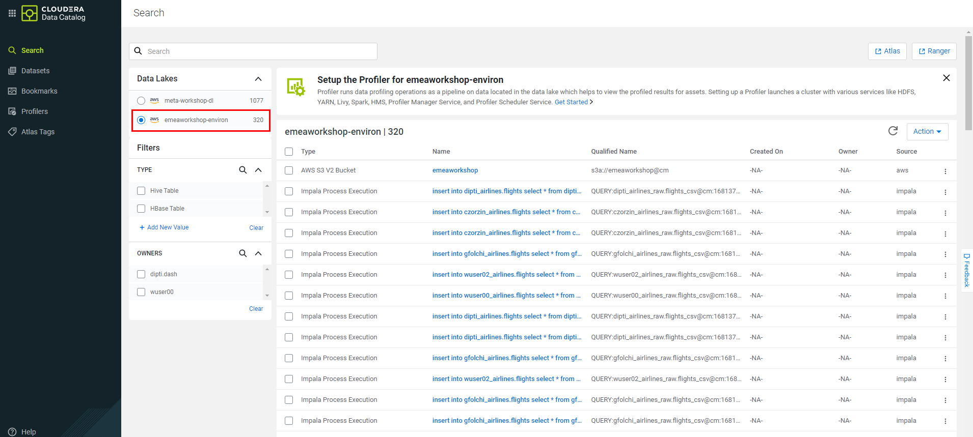973x437 pixels.
Task: Open row menu for emeaworkshop bucket
Action: [x=945, y=171]
